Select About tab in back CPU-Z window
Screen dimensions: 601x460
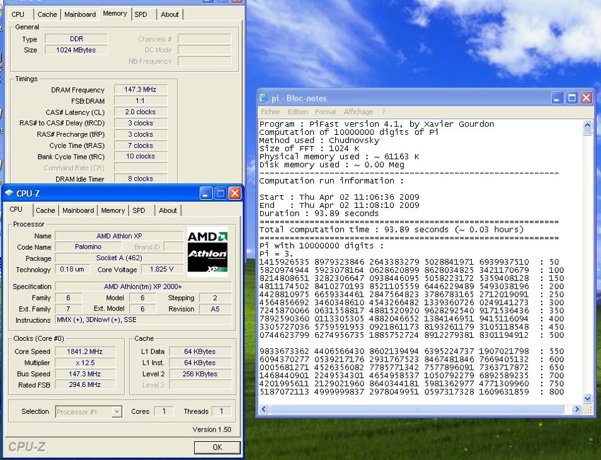170,14
